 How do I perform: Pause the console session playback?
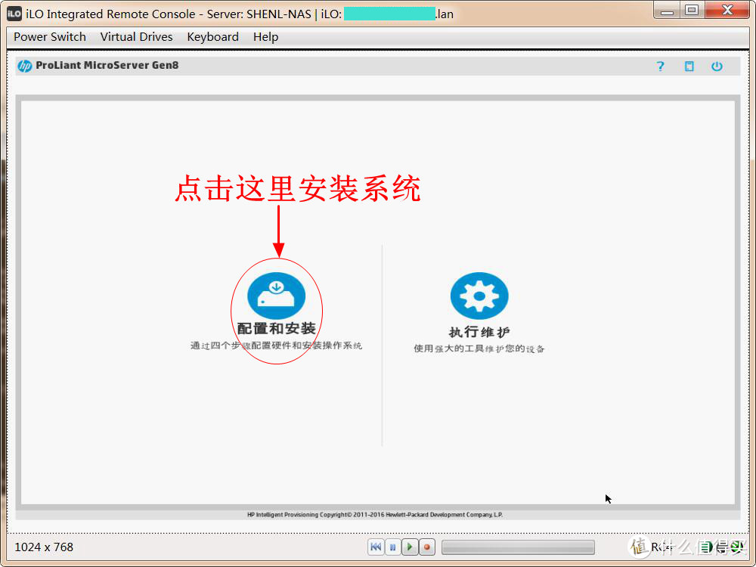click(x=392, y=547)
